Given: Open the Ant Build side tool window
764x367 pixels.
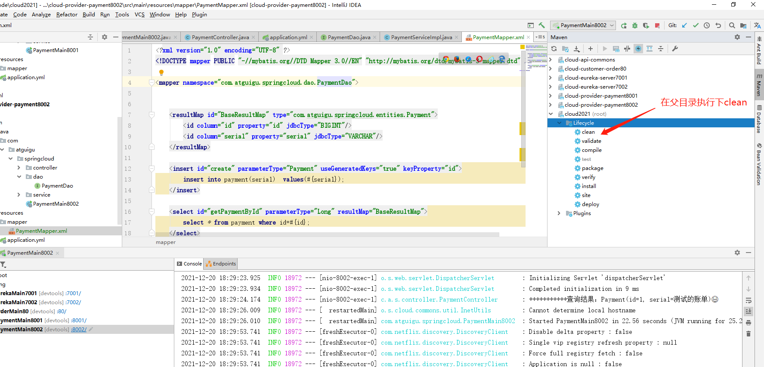Looking at the screenshot, I should [759, 50].
